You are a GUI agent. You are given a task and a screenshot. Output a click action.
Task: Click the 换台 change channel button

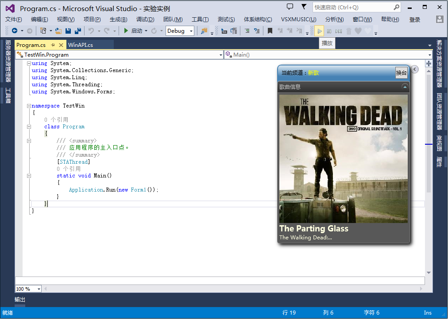tap(401, 73)
